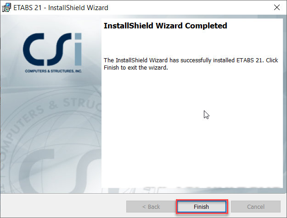Screen dimensions: 287x218
Task: Click the successfully installed ETABS 21 message
Action: click(191, 64)
